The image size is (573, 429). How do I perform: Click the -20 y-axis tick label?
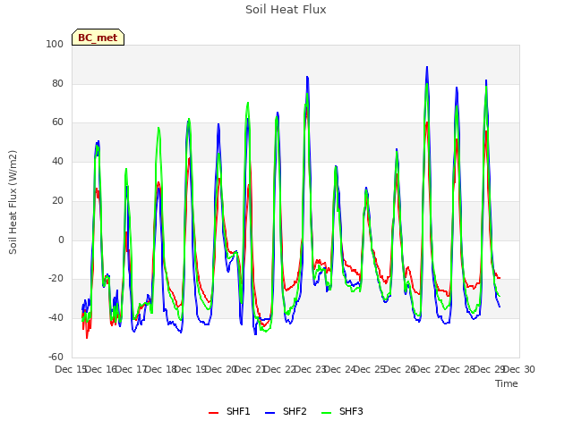pyautogui.click(x=56, y=279)
